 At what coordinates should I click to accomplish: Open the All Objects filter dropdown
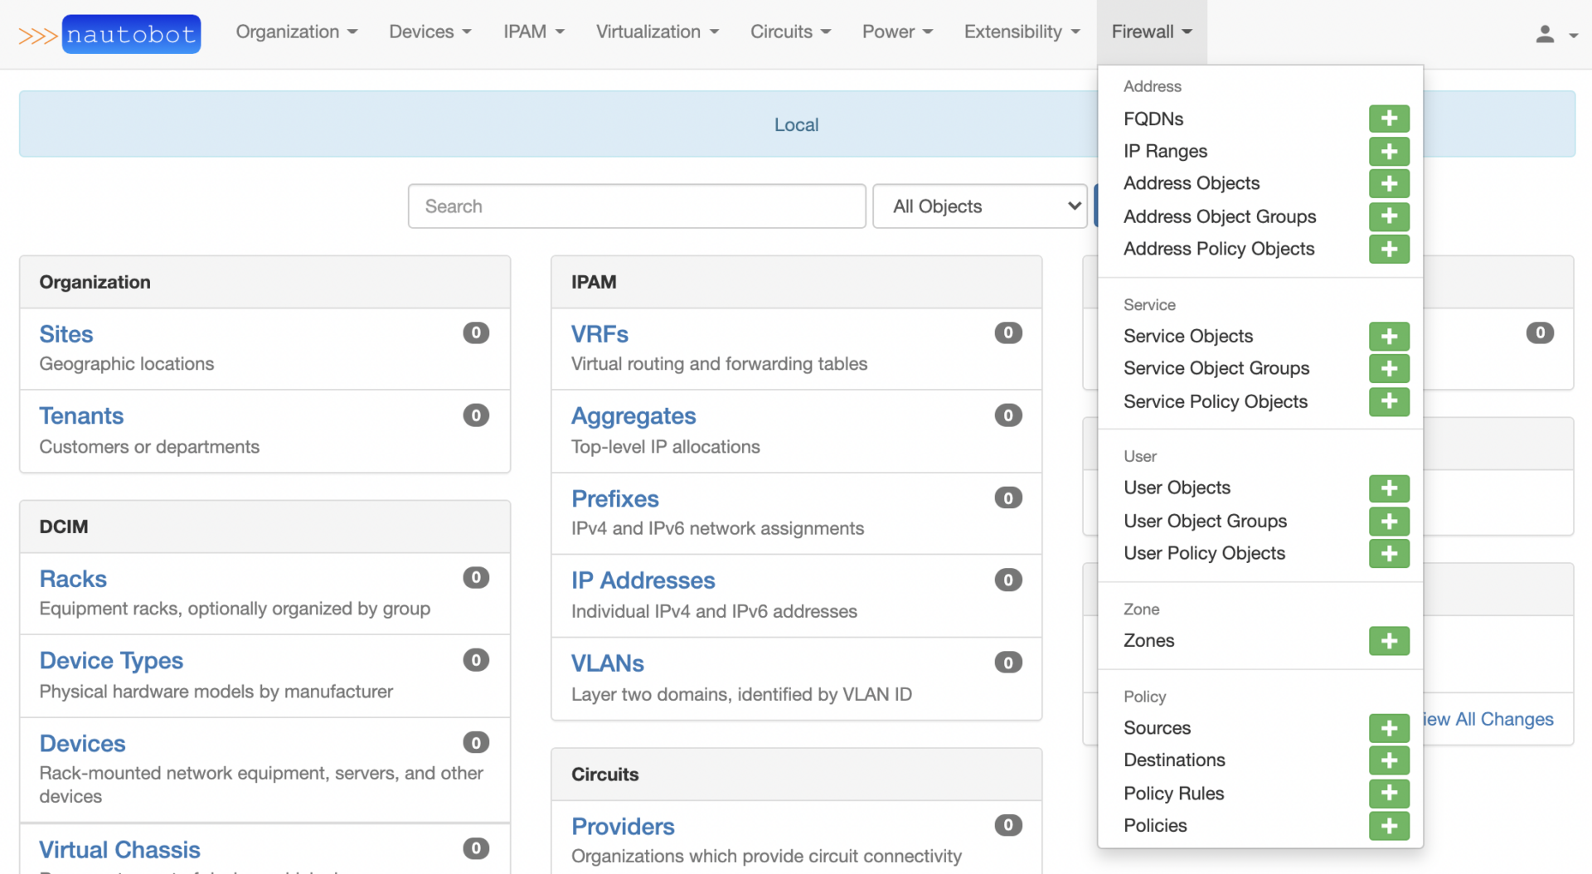point(979,206)
